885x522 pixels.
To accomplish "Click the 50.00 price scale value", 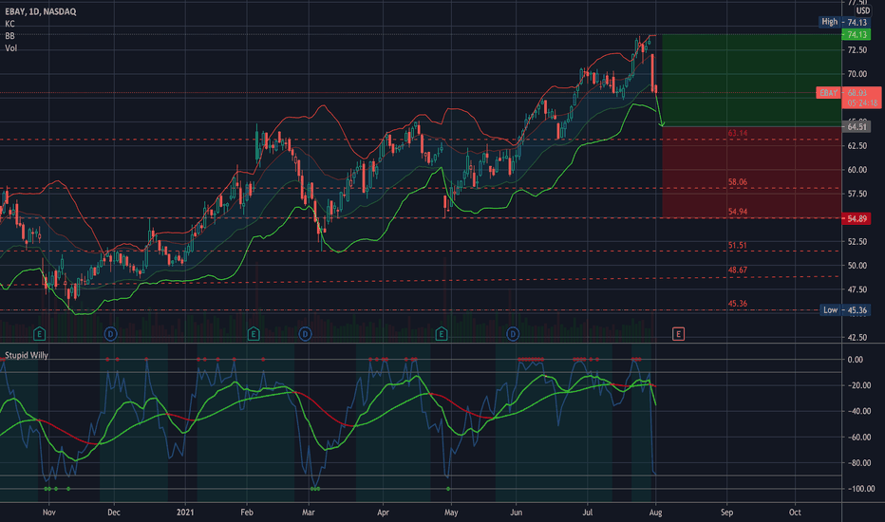I will pos(857,265).
